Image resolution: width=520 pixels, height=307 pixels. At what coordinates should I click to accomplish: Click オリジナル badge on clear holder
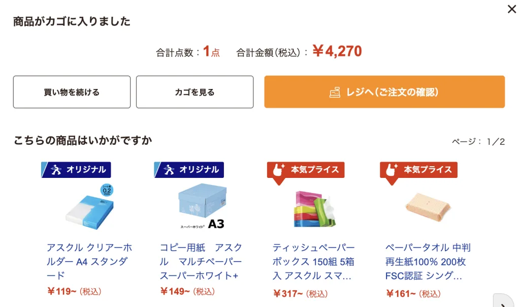pyautogui.click(x=76, y=170)
